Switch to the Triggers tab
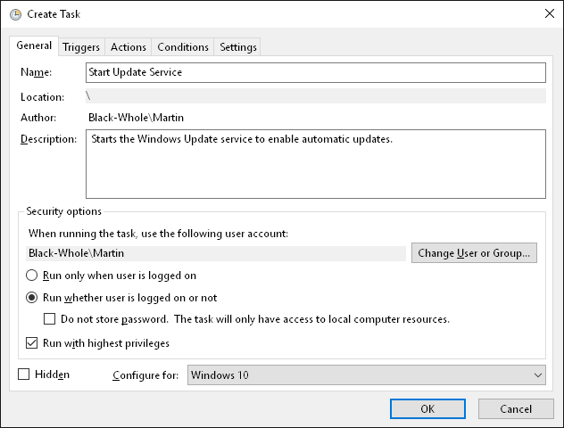564x428 pixels. tap(81, 47)
